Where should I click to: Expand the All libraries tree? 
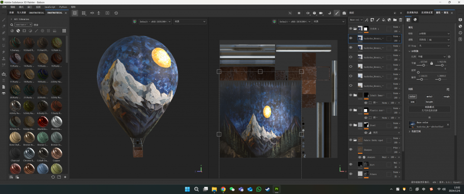pyautogui.click(x=10, y=19)
